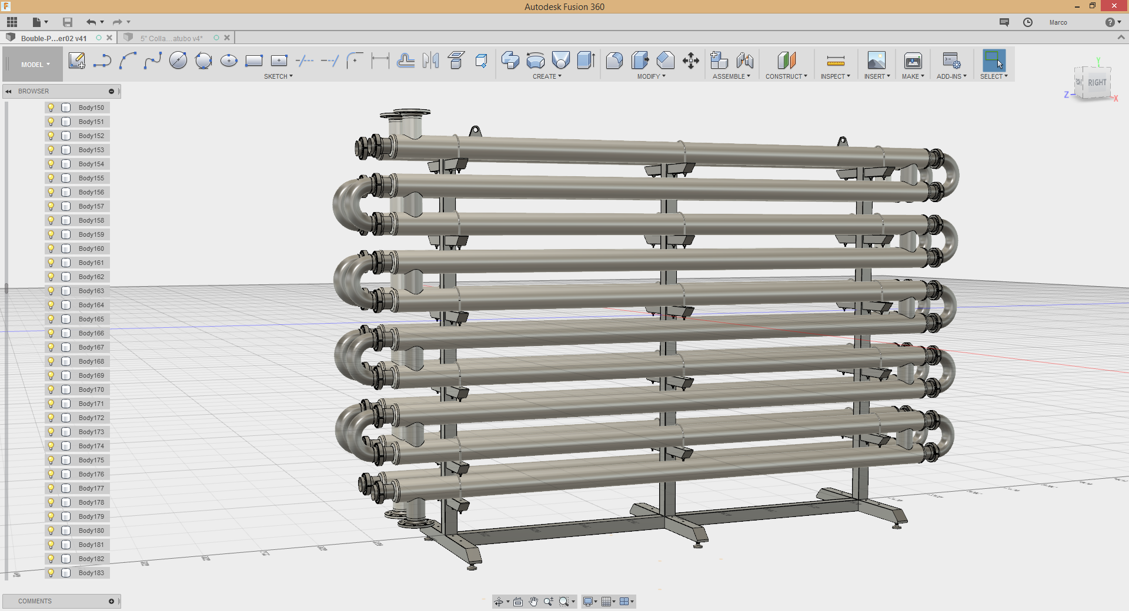
Task: Expand the CONSTRUCT dropdown menu
Action: pos(786,76)
